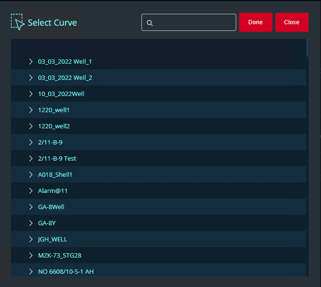Expand the 03_03_2022 Well_2 chevron

tap(31, 78)
